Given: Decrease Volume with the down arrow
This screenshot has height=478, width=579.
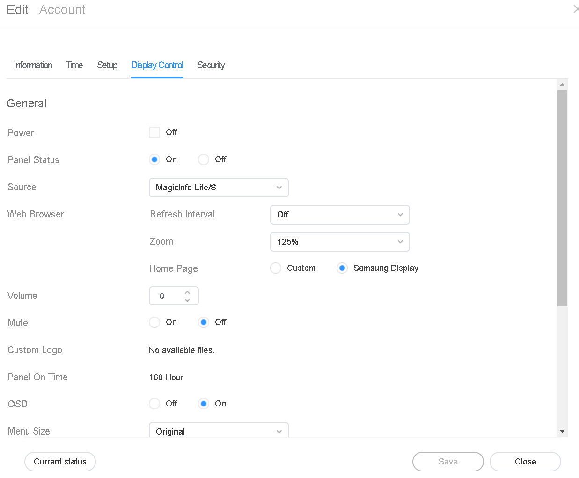Looking at the screenshot, I should [x=187, y=300].
